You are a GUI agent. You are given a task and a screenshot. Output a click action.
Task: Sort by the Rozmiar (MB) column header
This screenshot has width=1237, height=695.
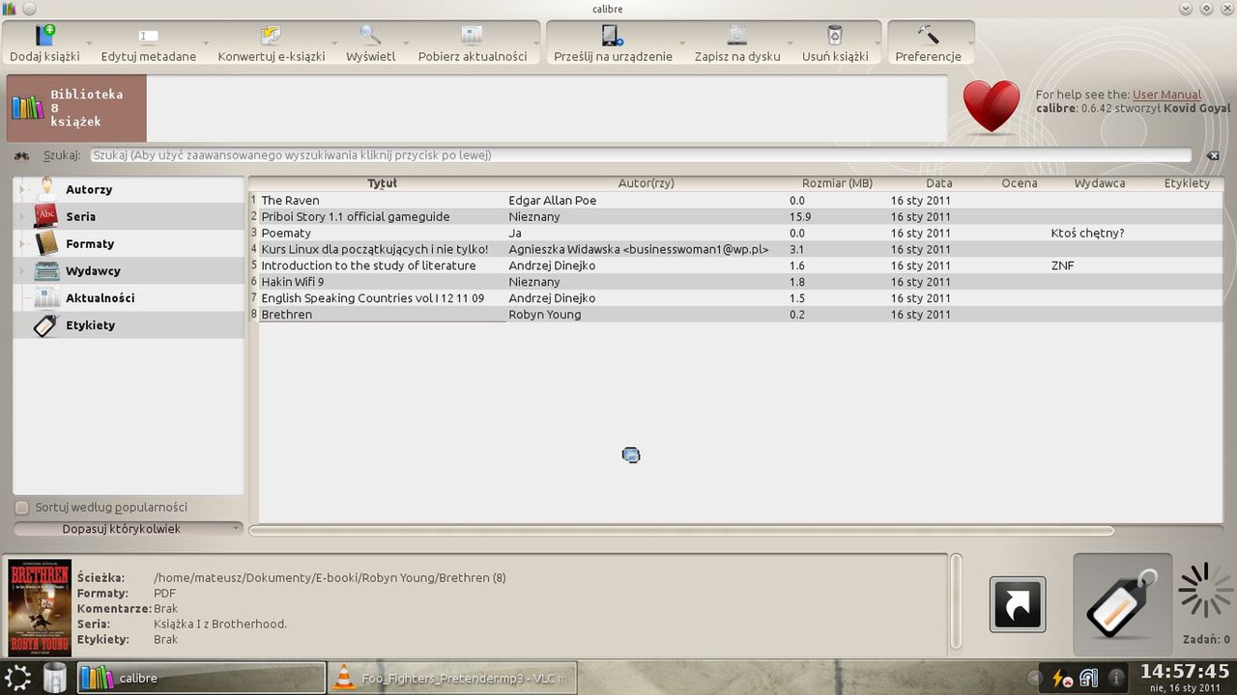[x=837, y=182]
